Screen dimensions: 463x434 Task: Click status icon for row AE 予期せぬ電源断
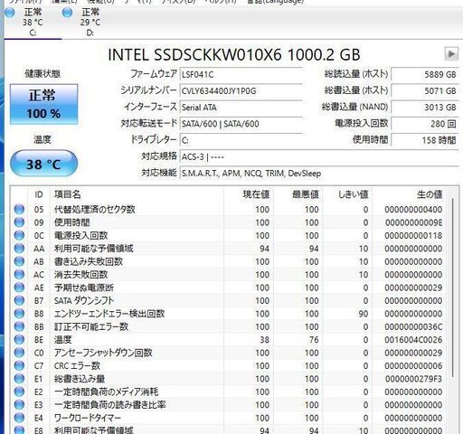click(x=19, y=288)
